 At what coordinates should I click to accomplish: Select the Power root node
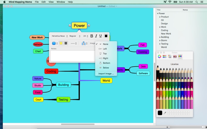pyautogui.click(x=79, y=26)
